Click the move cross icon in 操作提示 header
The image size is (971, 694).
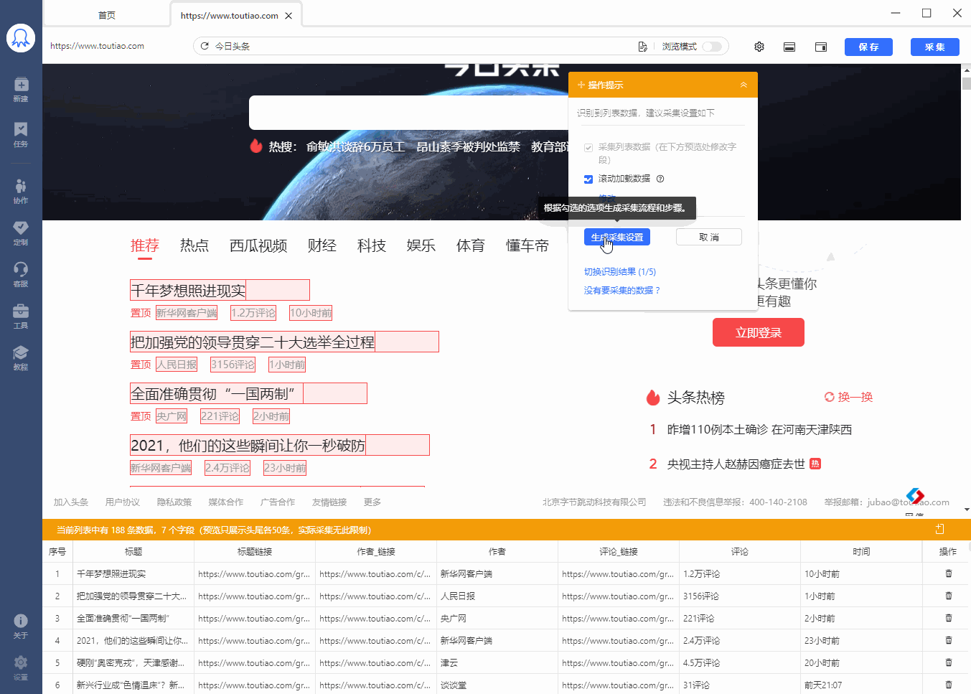(x=581, y=85)
